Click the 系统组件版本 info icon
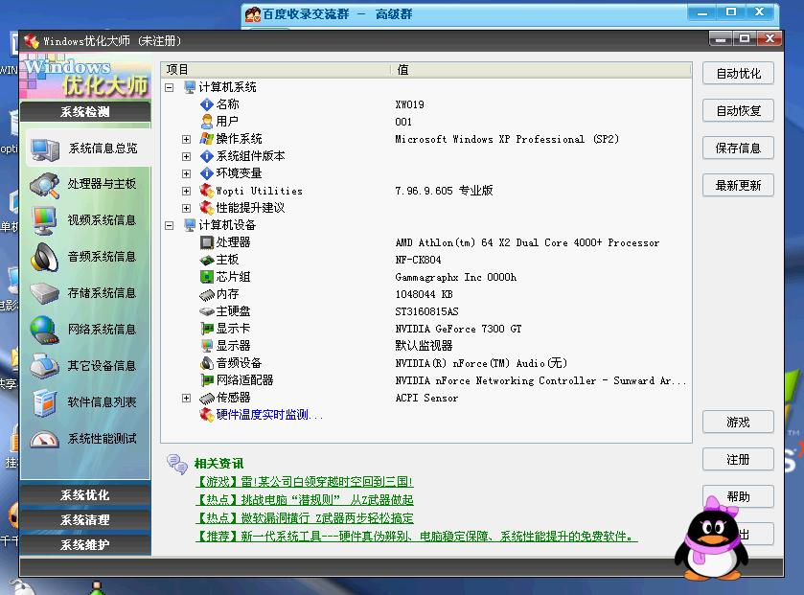This screenshot has height=595, width=804. 207,156
